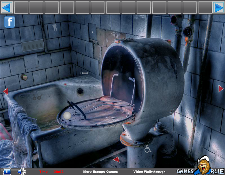Click the red down-left navigation arrow

click(117, 159)
